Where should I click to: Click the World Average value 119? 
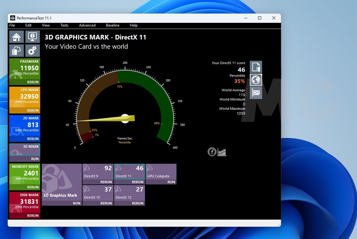coord(242,95)
